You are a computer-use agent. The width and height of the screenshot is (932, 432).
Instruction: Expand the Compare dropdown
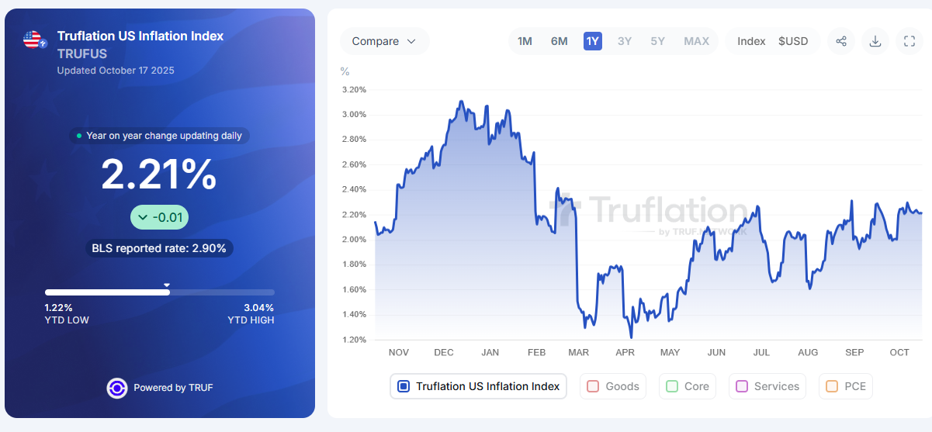(384, 41)
